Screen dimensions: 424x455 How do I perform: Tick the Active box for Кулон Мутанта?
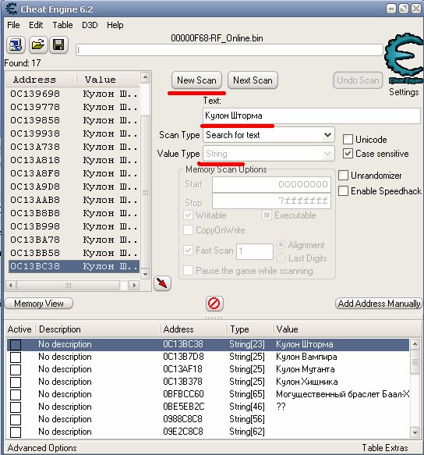(16, 370)
